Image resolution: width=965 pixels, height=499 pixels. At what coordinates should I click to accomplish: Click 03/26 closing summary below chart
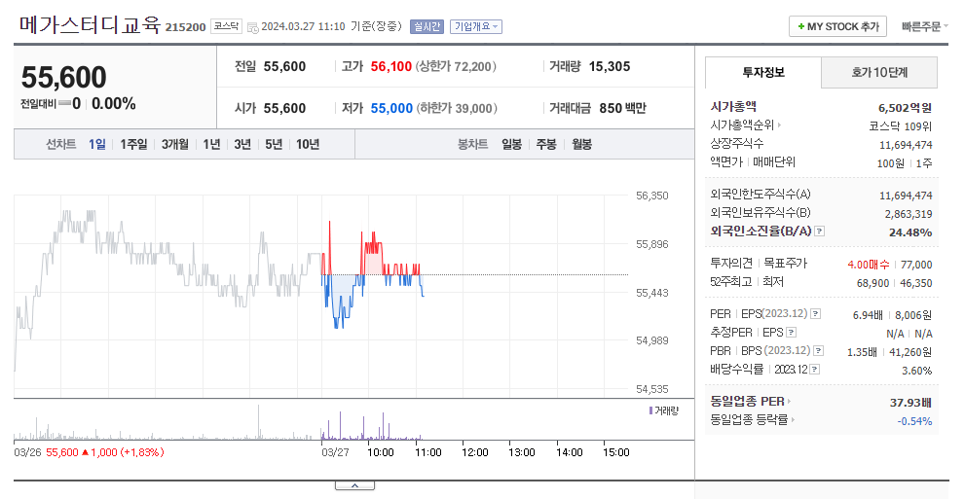point(90,452)
